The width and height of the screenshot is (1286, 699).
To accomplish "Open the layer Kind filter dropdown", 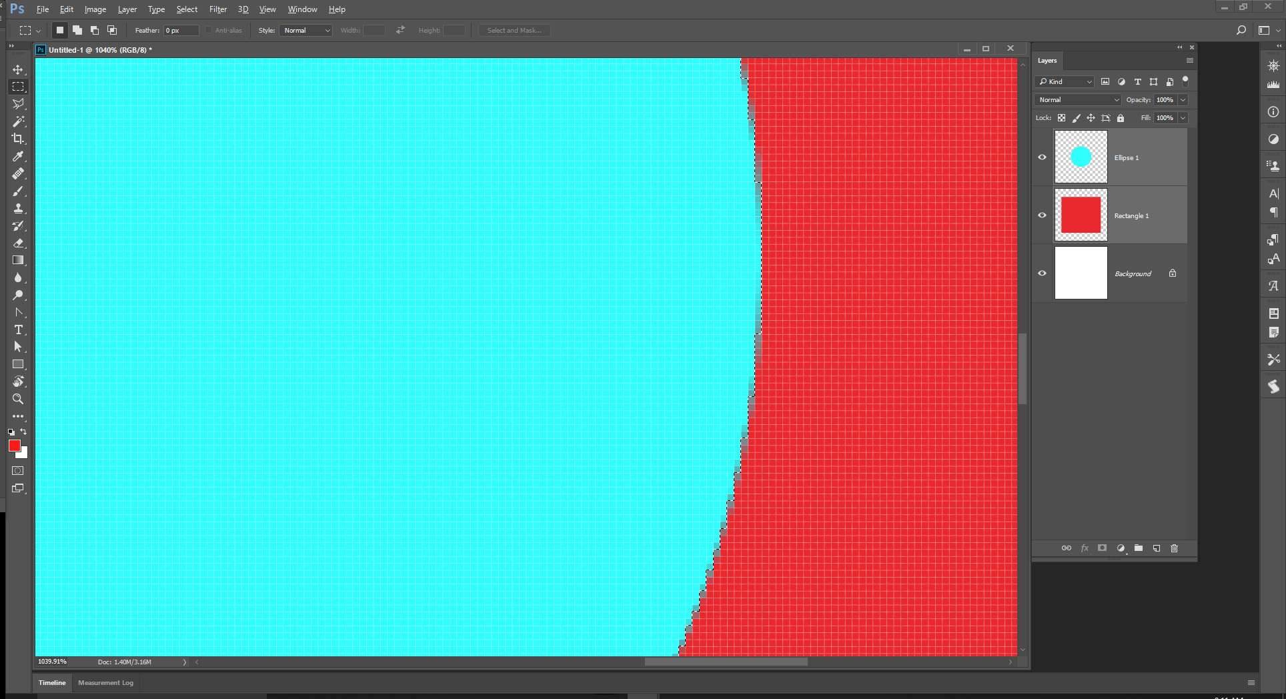I will (x=1065, y=81).
